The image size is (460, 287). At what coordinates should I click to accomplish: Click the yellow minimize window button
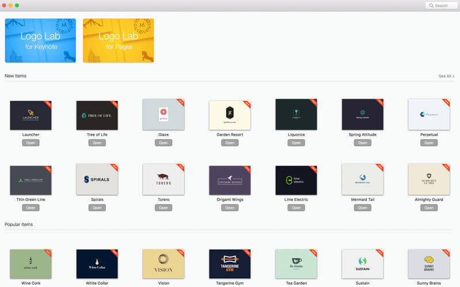(x=10, y=5)
